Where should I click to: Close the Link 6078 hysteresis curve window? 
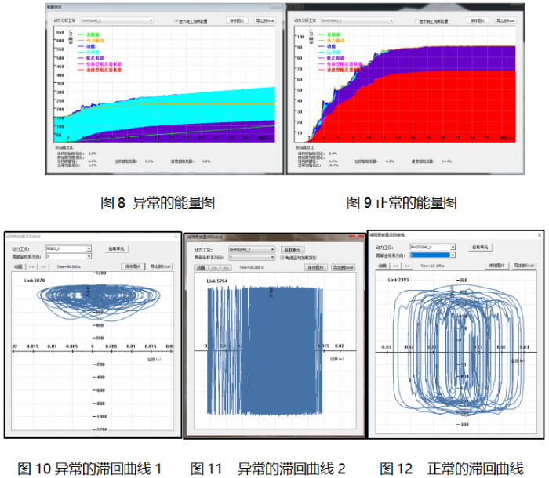(176, 236)
